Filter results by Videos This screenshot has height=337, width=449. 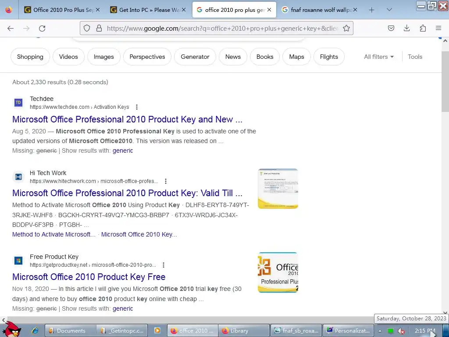[68, 57]
